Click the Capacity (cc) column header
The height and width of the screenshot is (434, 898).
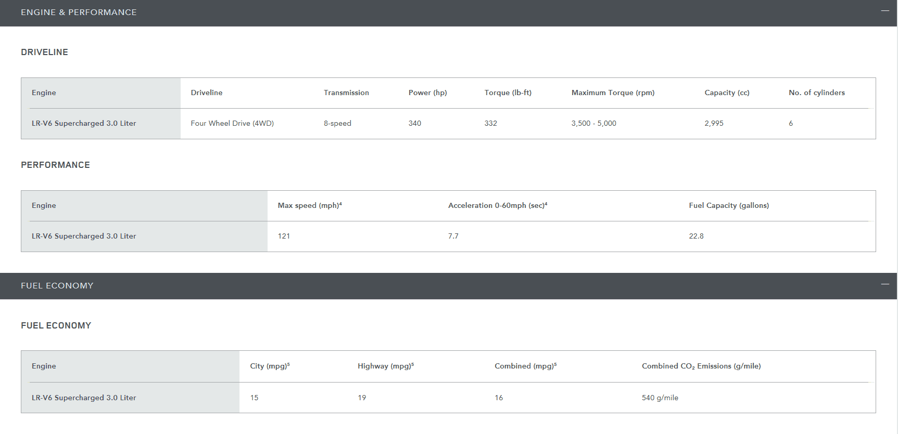(727, 93)
